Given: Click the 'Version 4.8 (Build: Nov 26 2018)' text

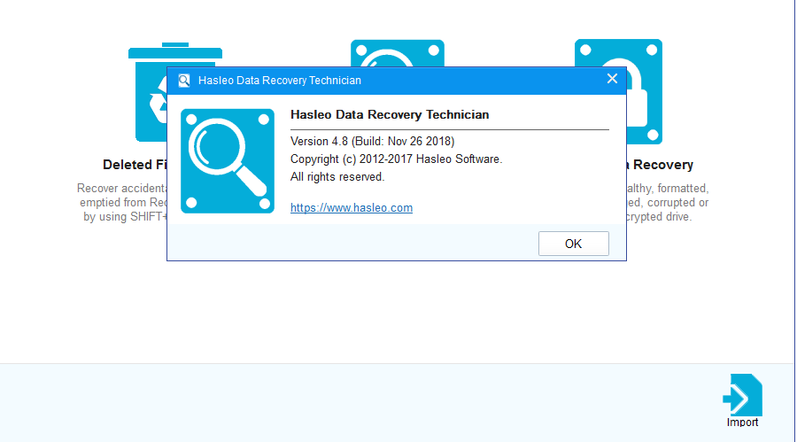Looking at the screenshot, I should tap(372, 141).
